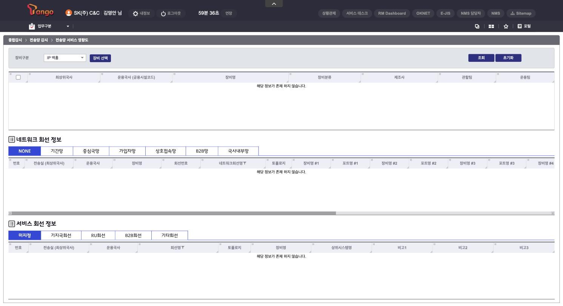The height and width of the screenshot is (306, 563).
Task: Select the 미지정 service tab
Action: click(x=25, y=236)
